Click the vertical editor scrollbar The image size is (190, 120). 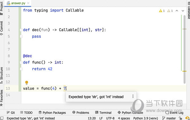coord(185,50)
